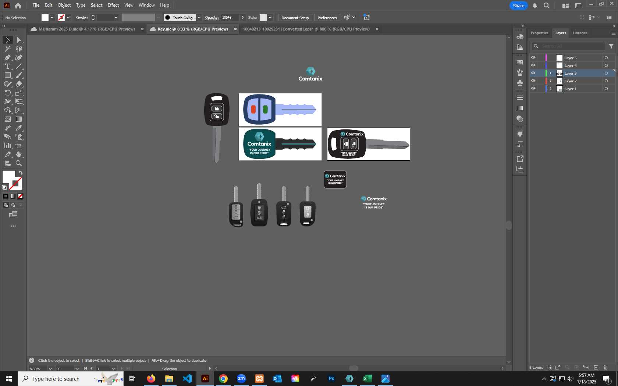Toggle Layer 3 visibility eye
Viewport: 618px width, 386px height.
(x=533, y=73)
